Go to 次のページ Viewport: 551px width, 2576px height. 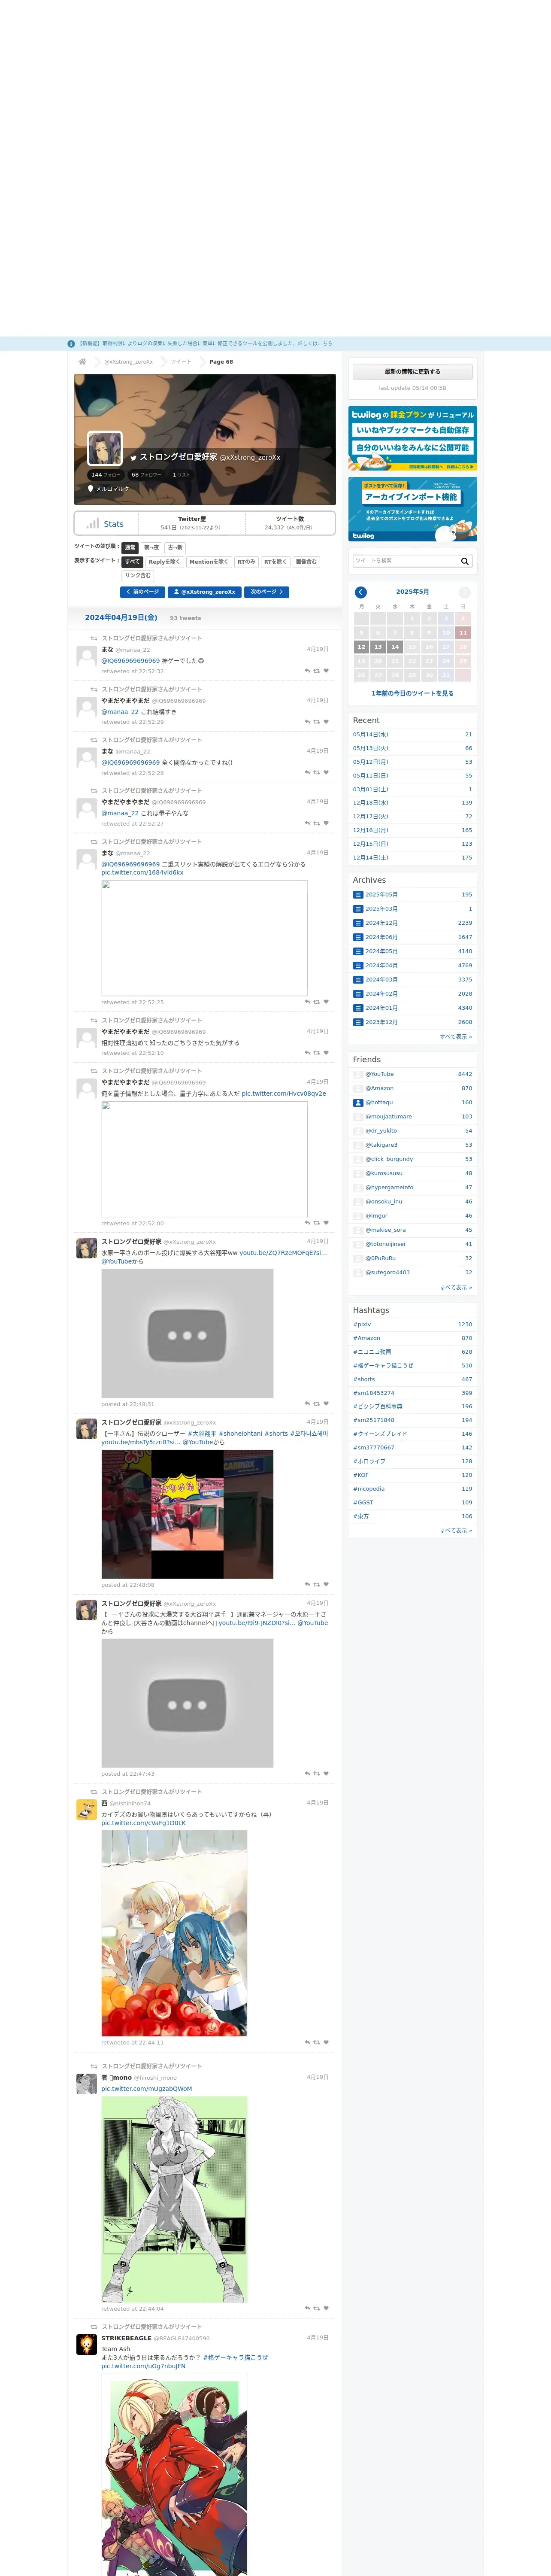pos(267,592)
